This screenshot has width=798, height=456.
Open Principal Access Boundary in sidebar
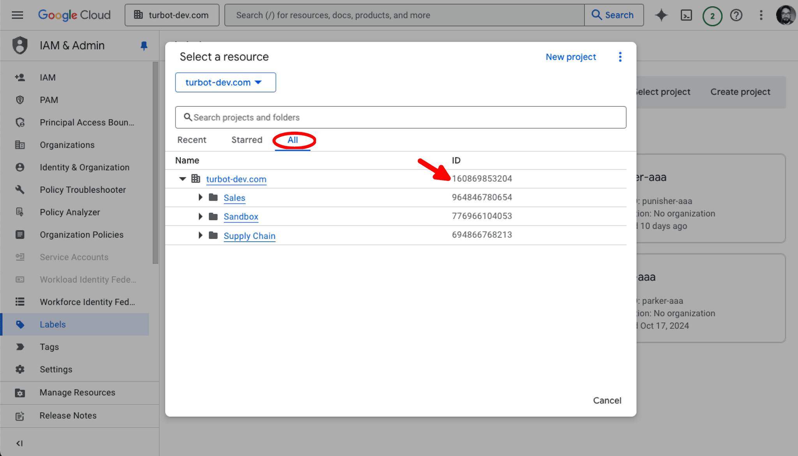[87, 122]
